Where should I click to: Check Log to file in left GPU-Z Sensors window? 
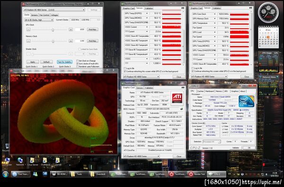coord(124,68)
